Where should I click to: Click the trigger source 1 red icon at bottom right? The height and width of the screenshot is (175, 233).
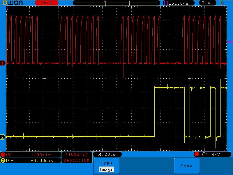(x=196, y=154)
